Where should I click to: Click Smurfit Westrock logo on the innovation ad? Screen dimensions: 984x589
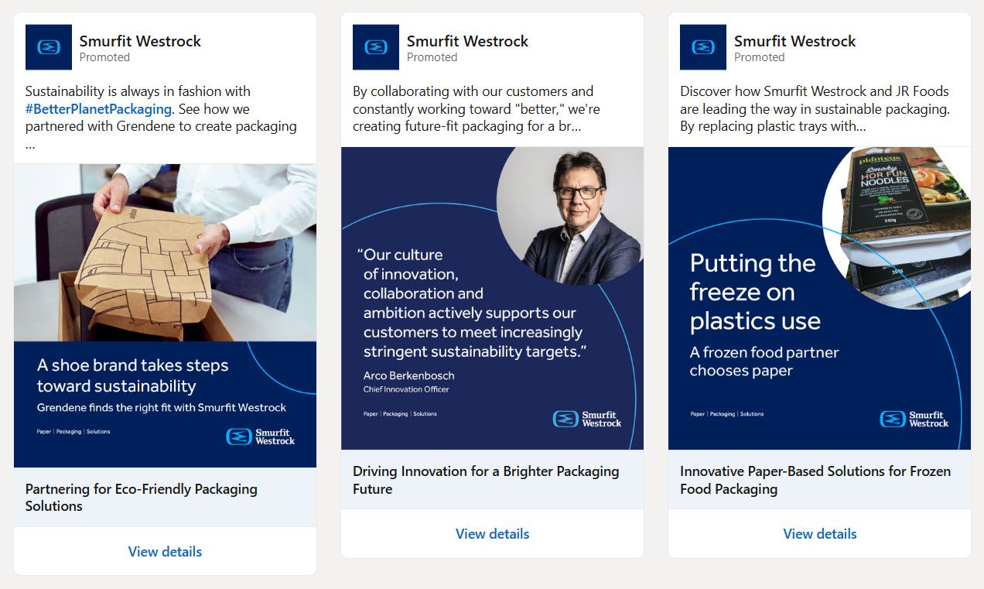click(x=375, y=47)
